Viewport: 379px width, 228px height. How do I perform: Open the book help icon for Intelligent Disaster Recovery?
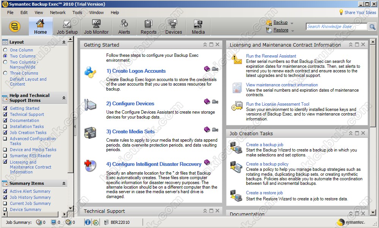click(x=207, y=162)
